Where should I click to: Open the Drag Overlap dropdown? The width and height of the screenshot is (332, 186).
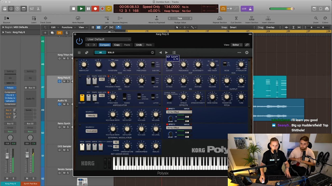[273, 27]
